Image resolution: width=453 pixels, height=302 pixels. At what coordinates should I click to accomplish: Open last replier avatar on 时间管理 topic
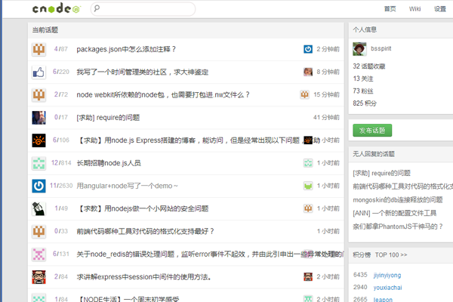[x=308, y=72]
